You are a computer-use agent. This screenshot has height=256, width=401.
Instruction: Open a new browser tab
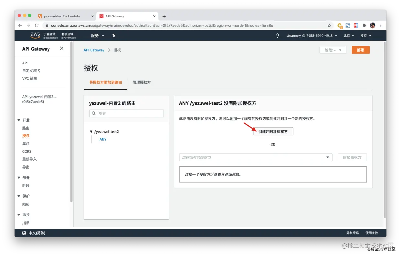[164, 16]
